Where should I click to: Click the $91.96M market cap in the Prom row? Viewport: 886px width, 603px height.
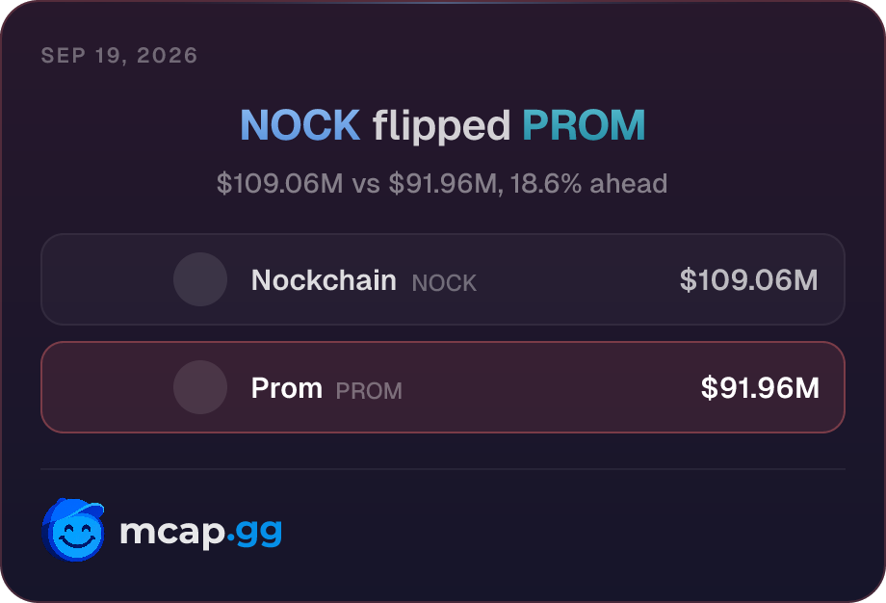(760, 387)
